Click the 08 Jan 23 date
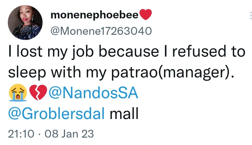Screen dimensions: 252x145 tap(68, 134)
